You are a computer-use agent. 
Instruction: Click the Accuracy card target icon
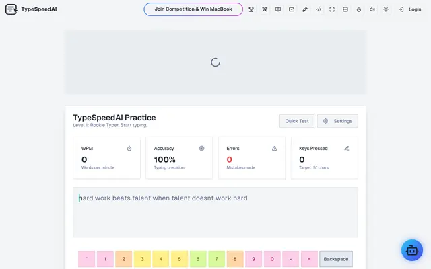(202, 149)
